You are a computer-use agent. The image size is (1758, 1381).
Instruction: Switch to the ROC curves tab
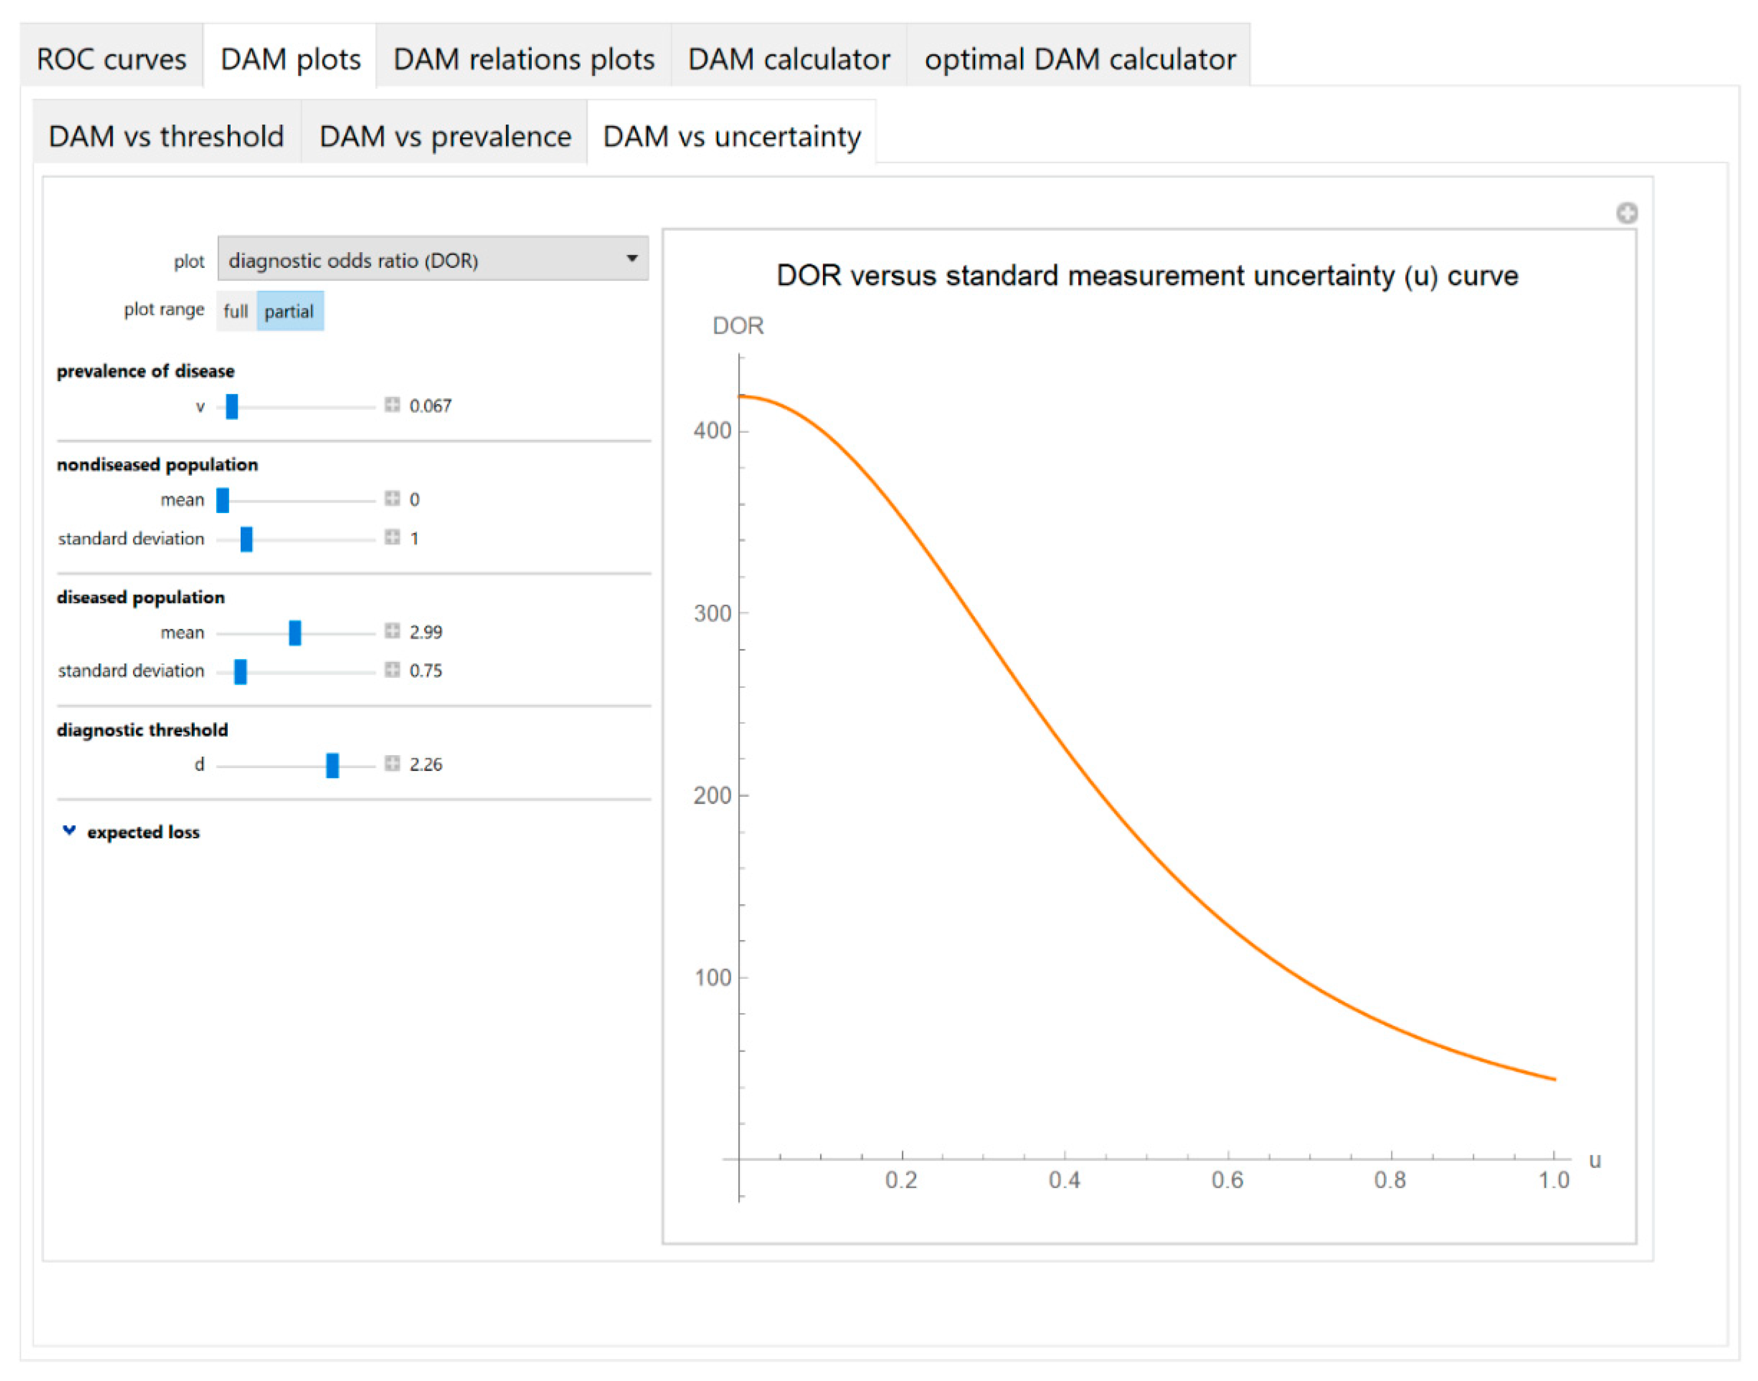click(111, 59)
